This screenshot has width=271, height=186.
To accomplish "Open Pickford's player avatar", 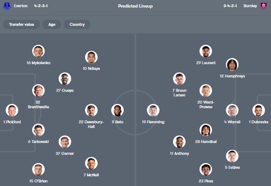I will [x=12, y=110].
